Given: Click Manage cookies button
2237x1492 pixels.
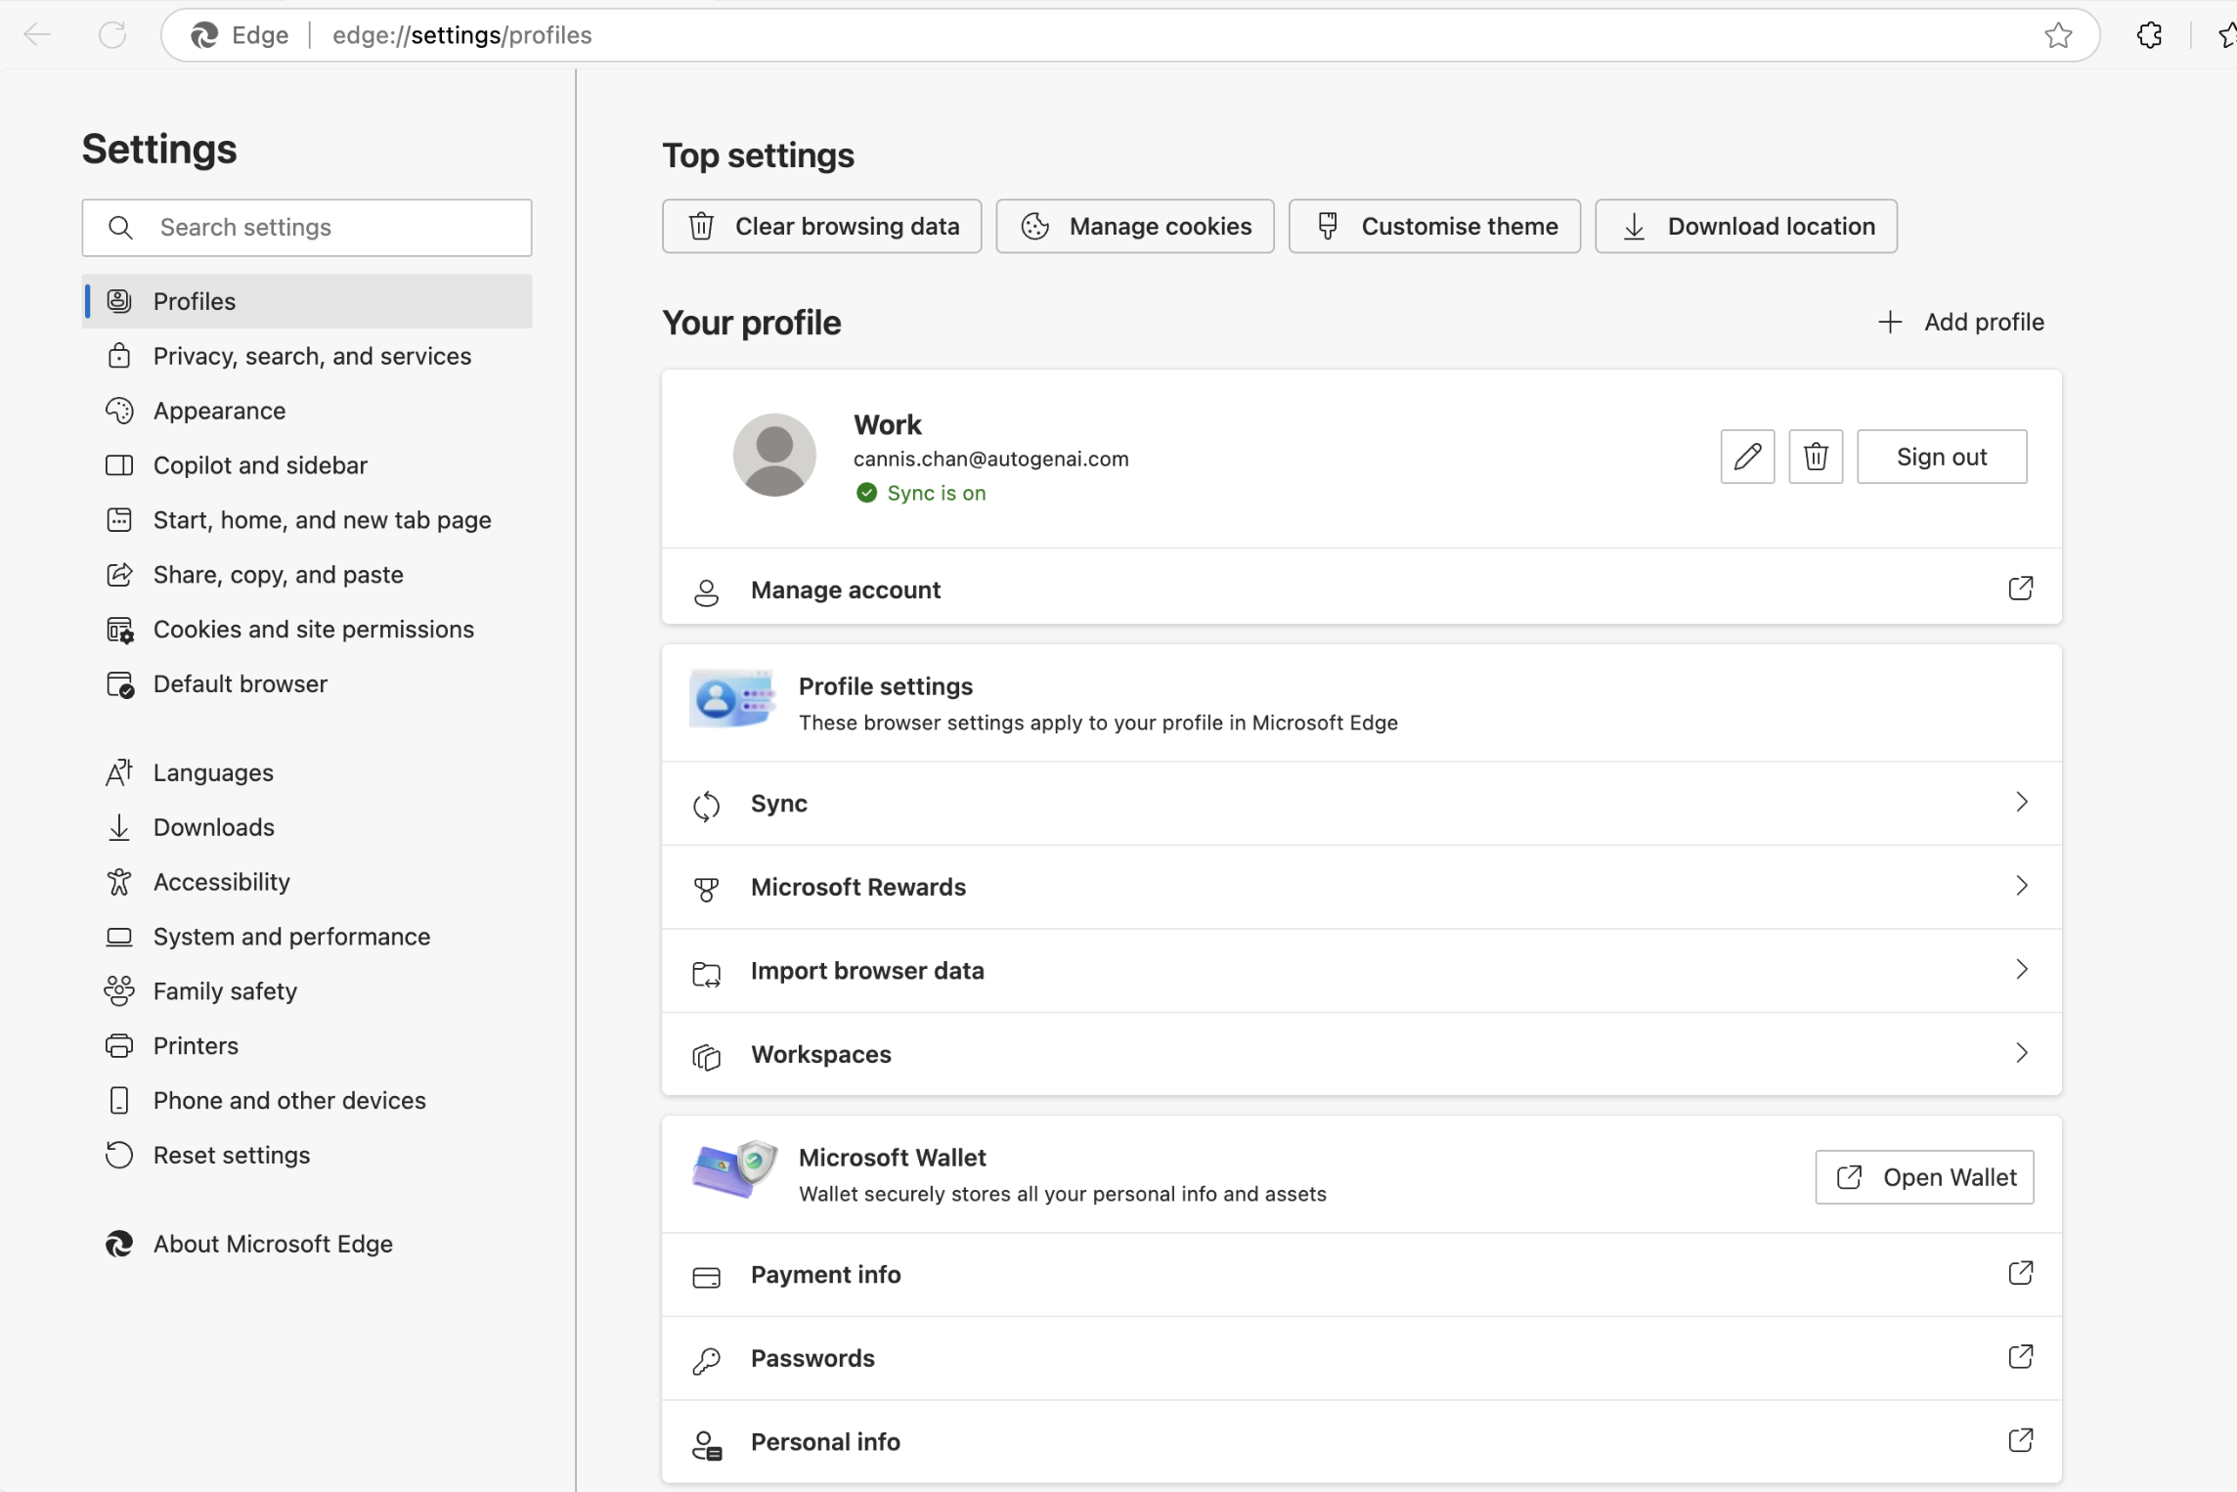Looking at the screenshot, I should [1135, 227].
